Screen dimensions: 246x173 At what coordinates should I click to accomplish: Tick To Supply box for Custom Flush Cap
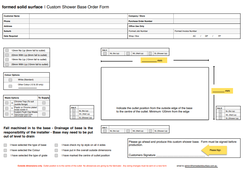[x=44, y=114]
